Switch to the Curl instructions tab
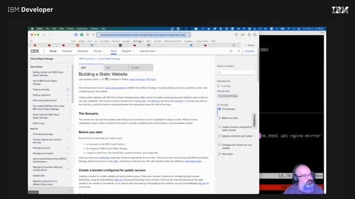This screenshot has height=199, width=355. coord(92,67)
